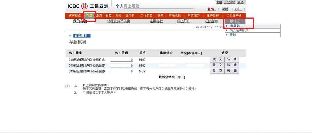Choose 转入证券账户 in the dropdown menu
The height and width of the screenshot is (133, 316).
coord(239,30)
